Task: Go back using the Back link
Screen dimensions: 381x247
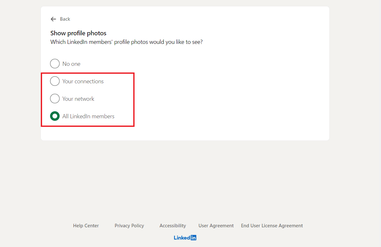Action: click(x=65, y=19)
